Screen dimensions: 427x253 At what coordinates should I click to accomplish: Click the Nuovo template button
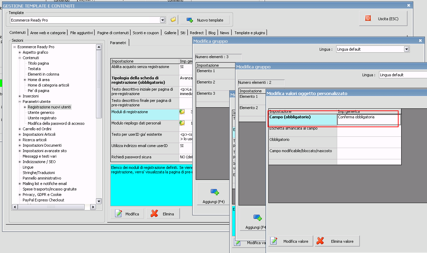[205, 20]
